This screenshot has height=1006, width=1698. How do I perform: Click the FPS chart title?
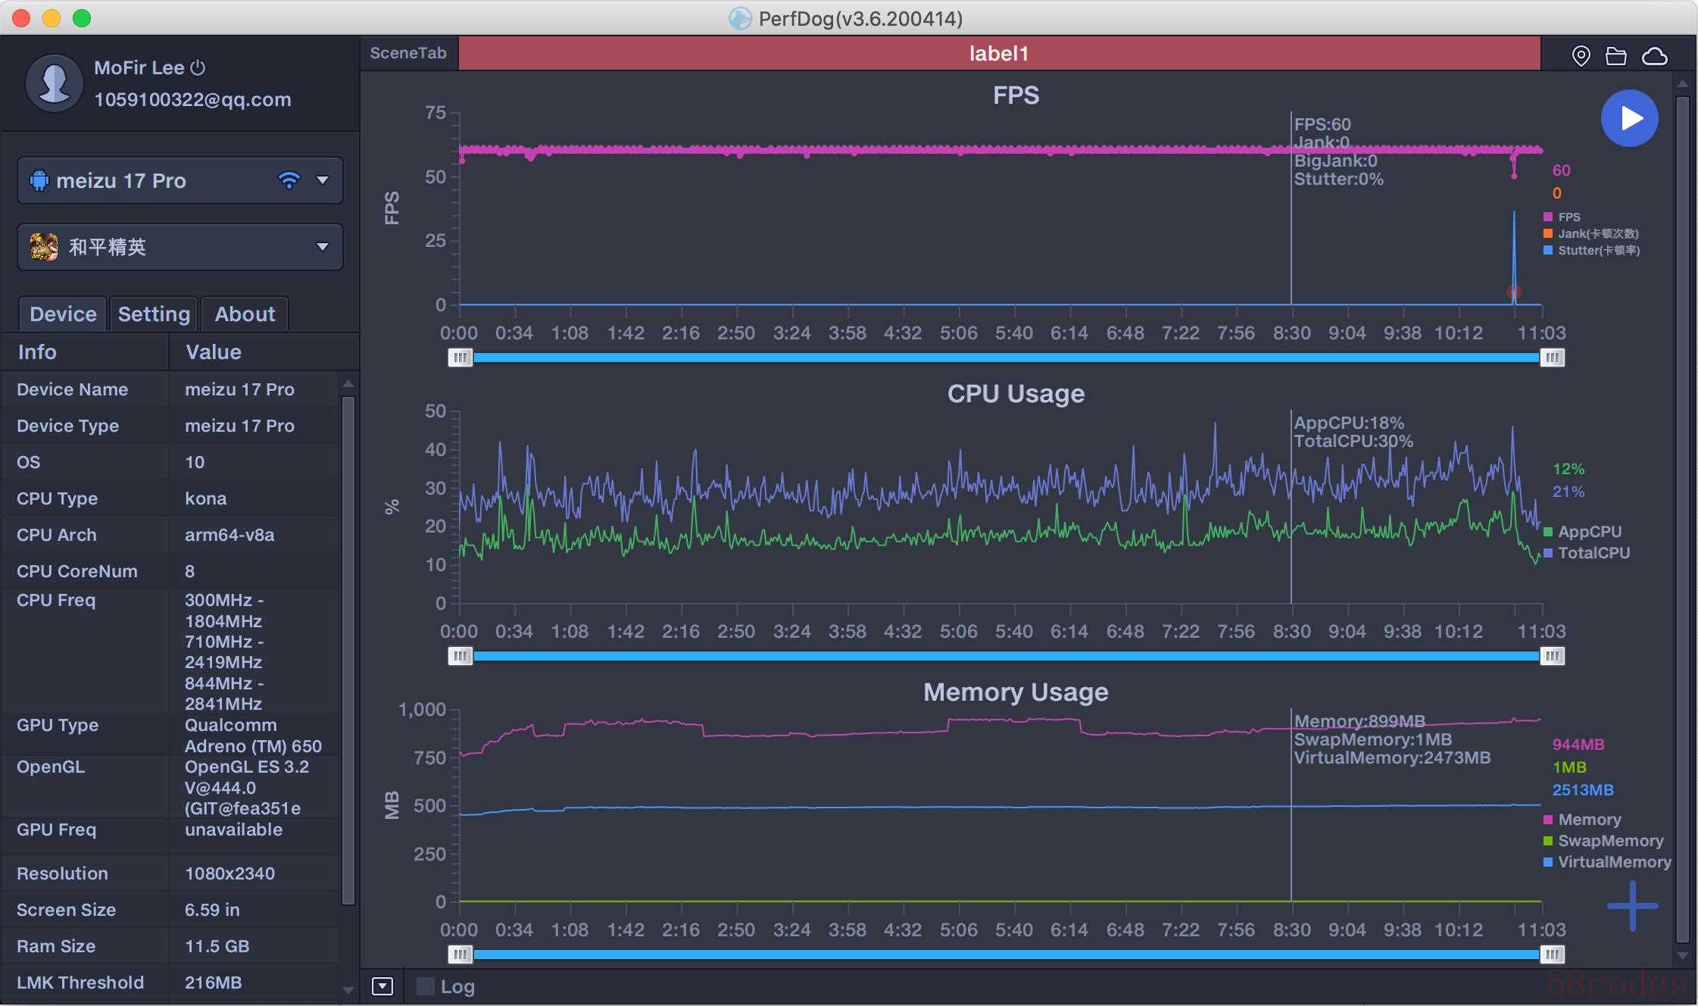click(1016, 95)
